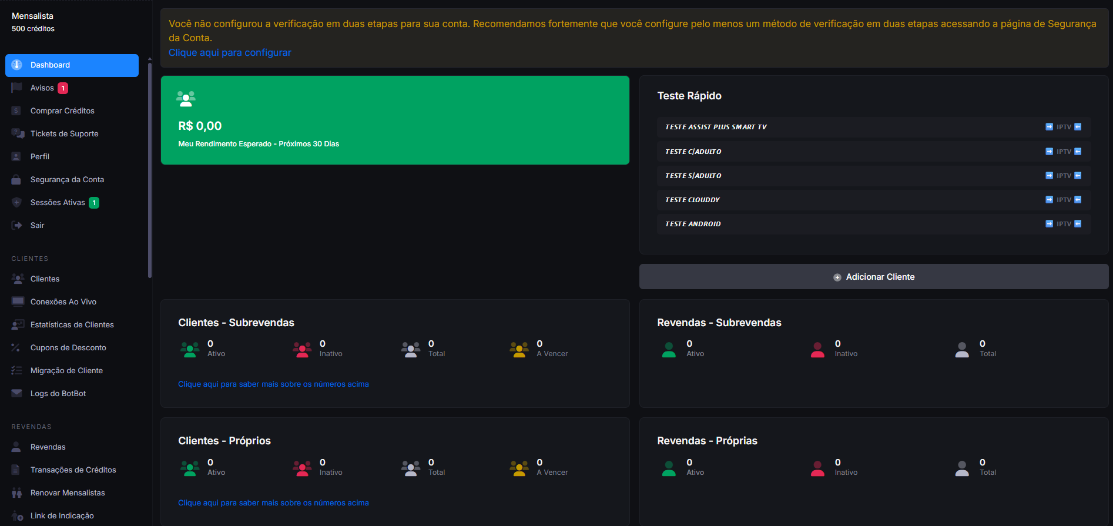This screenshot has width=1113, height=526.
Task: Navigate to Transações de Créditos
Action: [72, 470]
